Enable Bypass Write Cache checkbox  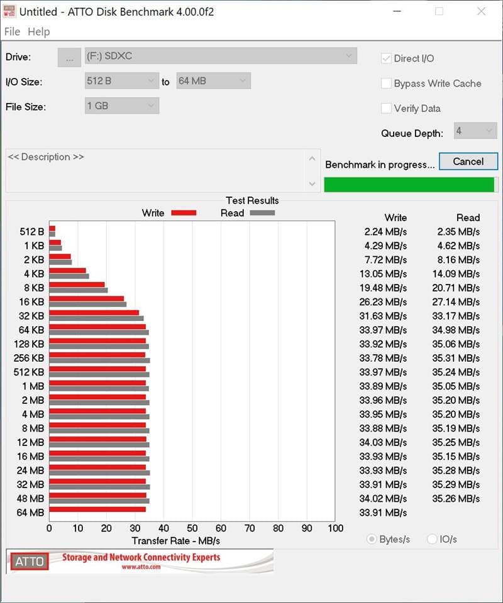pyautogui.click(x=386, y=84)
